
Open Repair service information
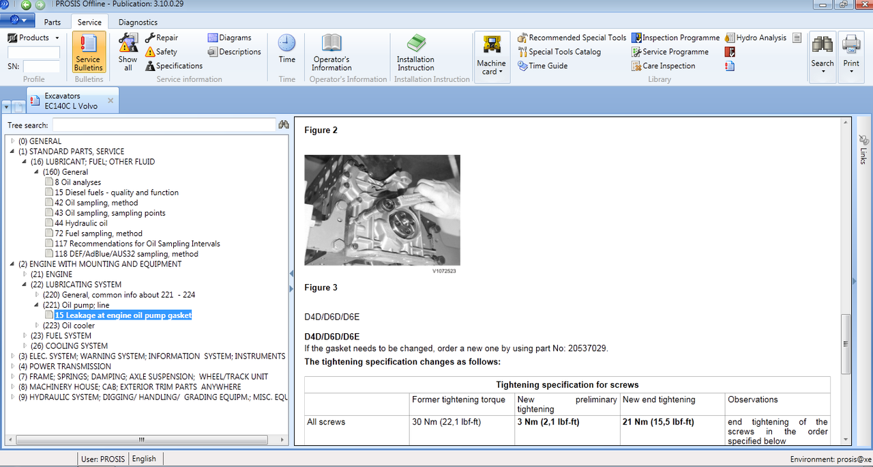[x=162, y=38]
